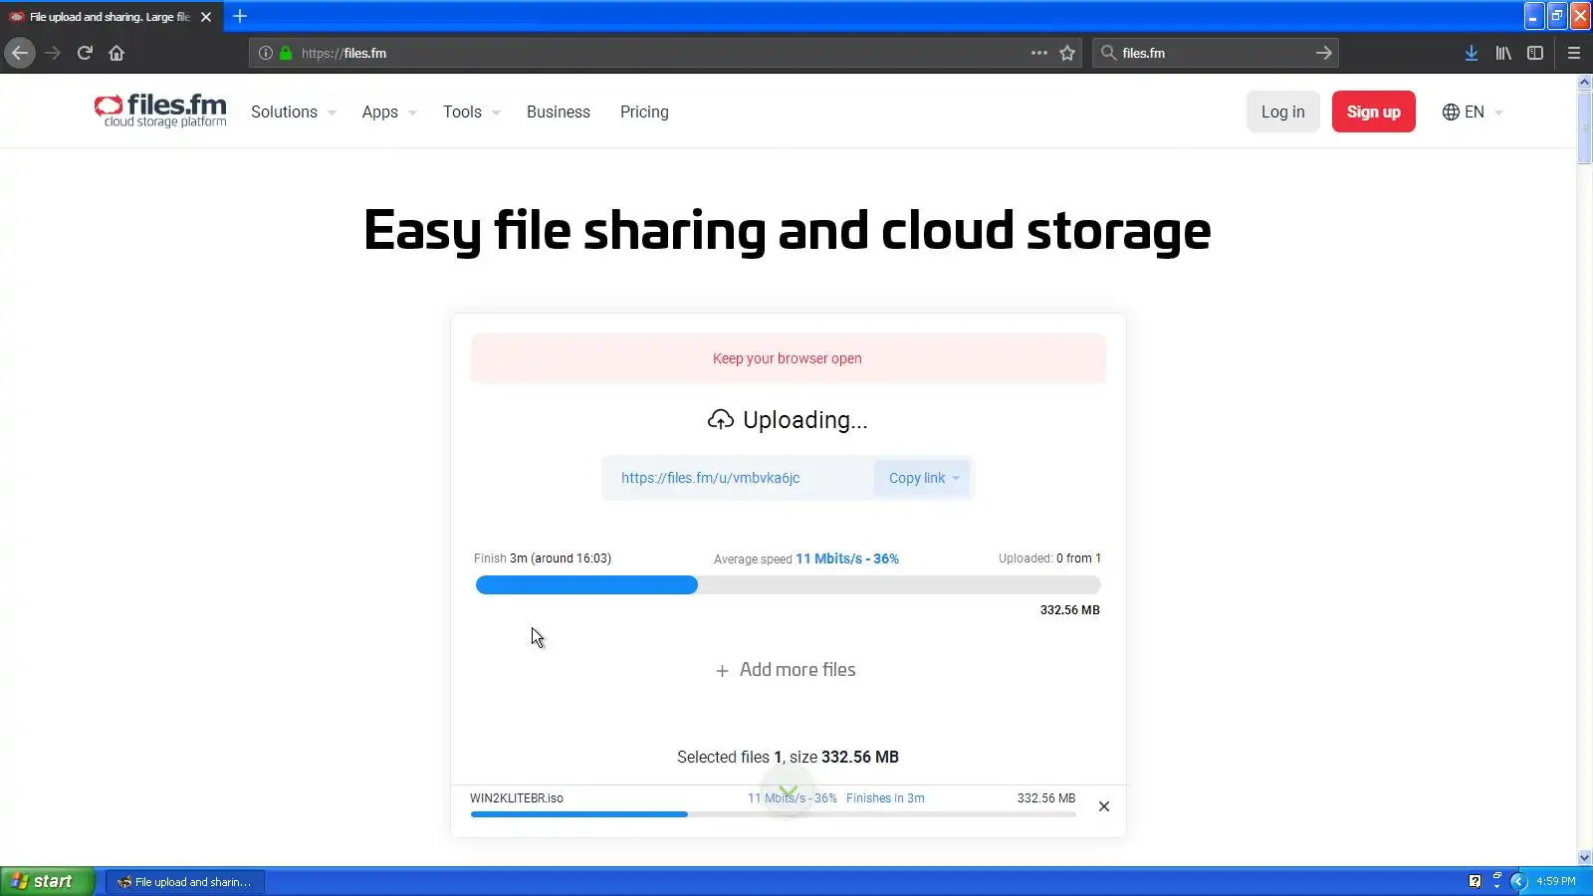Submit search with the go arrow
1593x896 pixels.
pyautogui.click(x=1324, y=53)
